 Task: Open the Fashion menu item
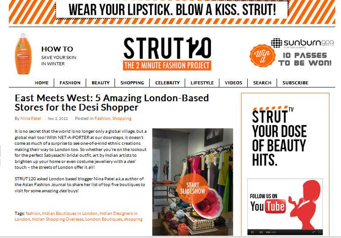[x=70, y=83]
